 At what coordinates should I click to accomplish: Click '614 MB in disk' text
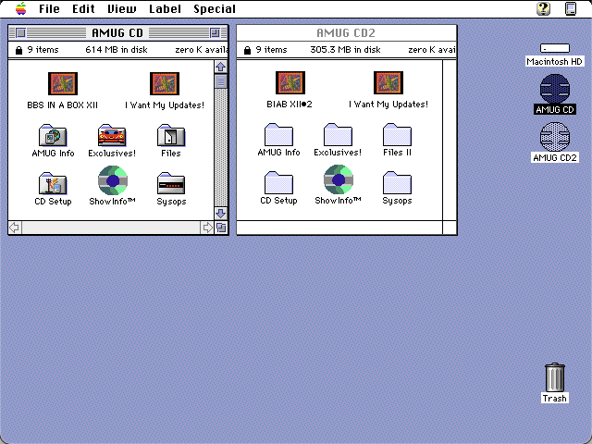117,50
